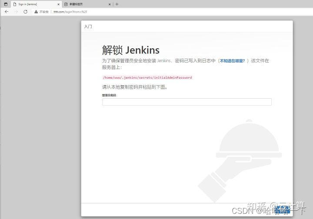Click the '解锁 Jenkins' heading

131,50
